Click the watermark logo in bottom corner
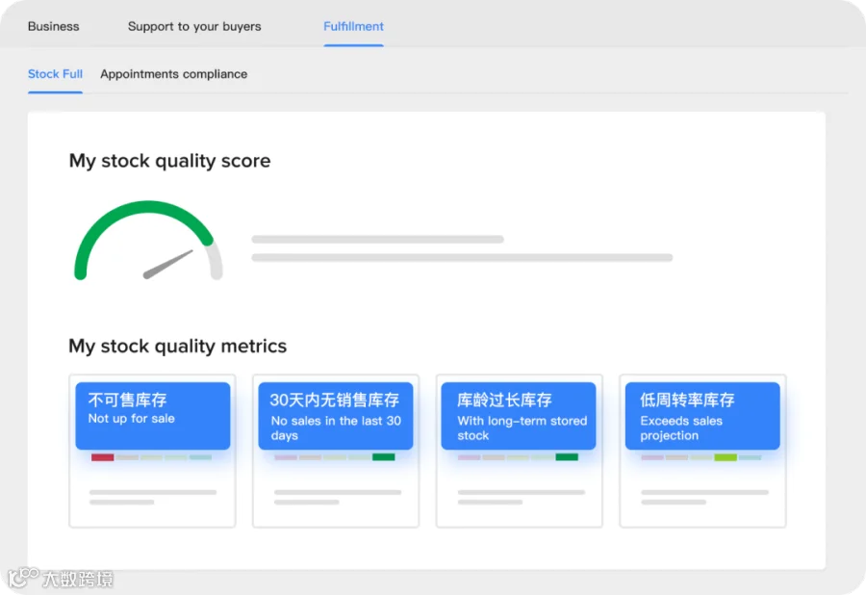The image size is (866, 595). [61, 579]
